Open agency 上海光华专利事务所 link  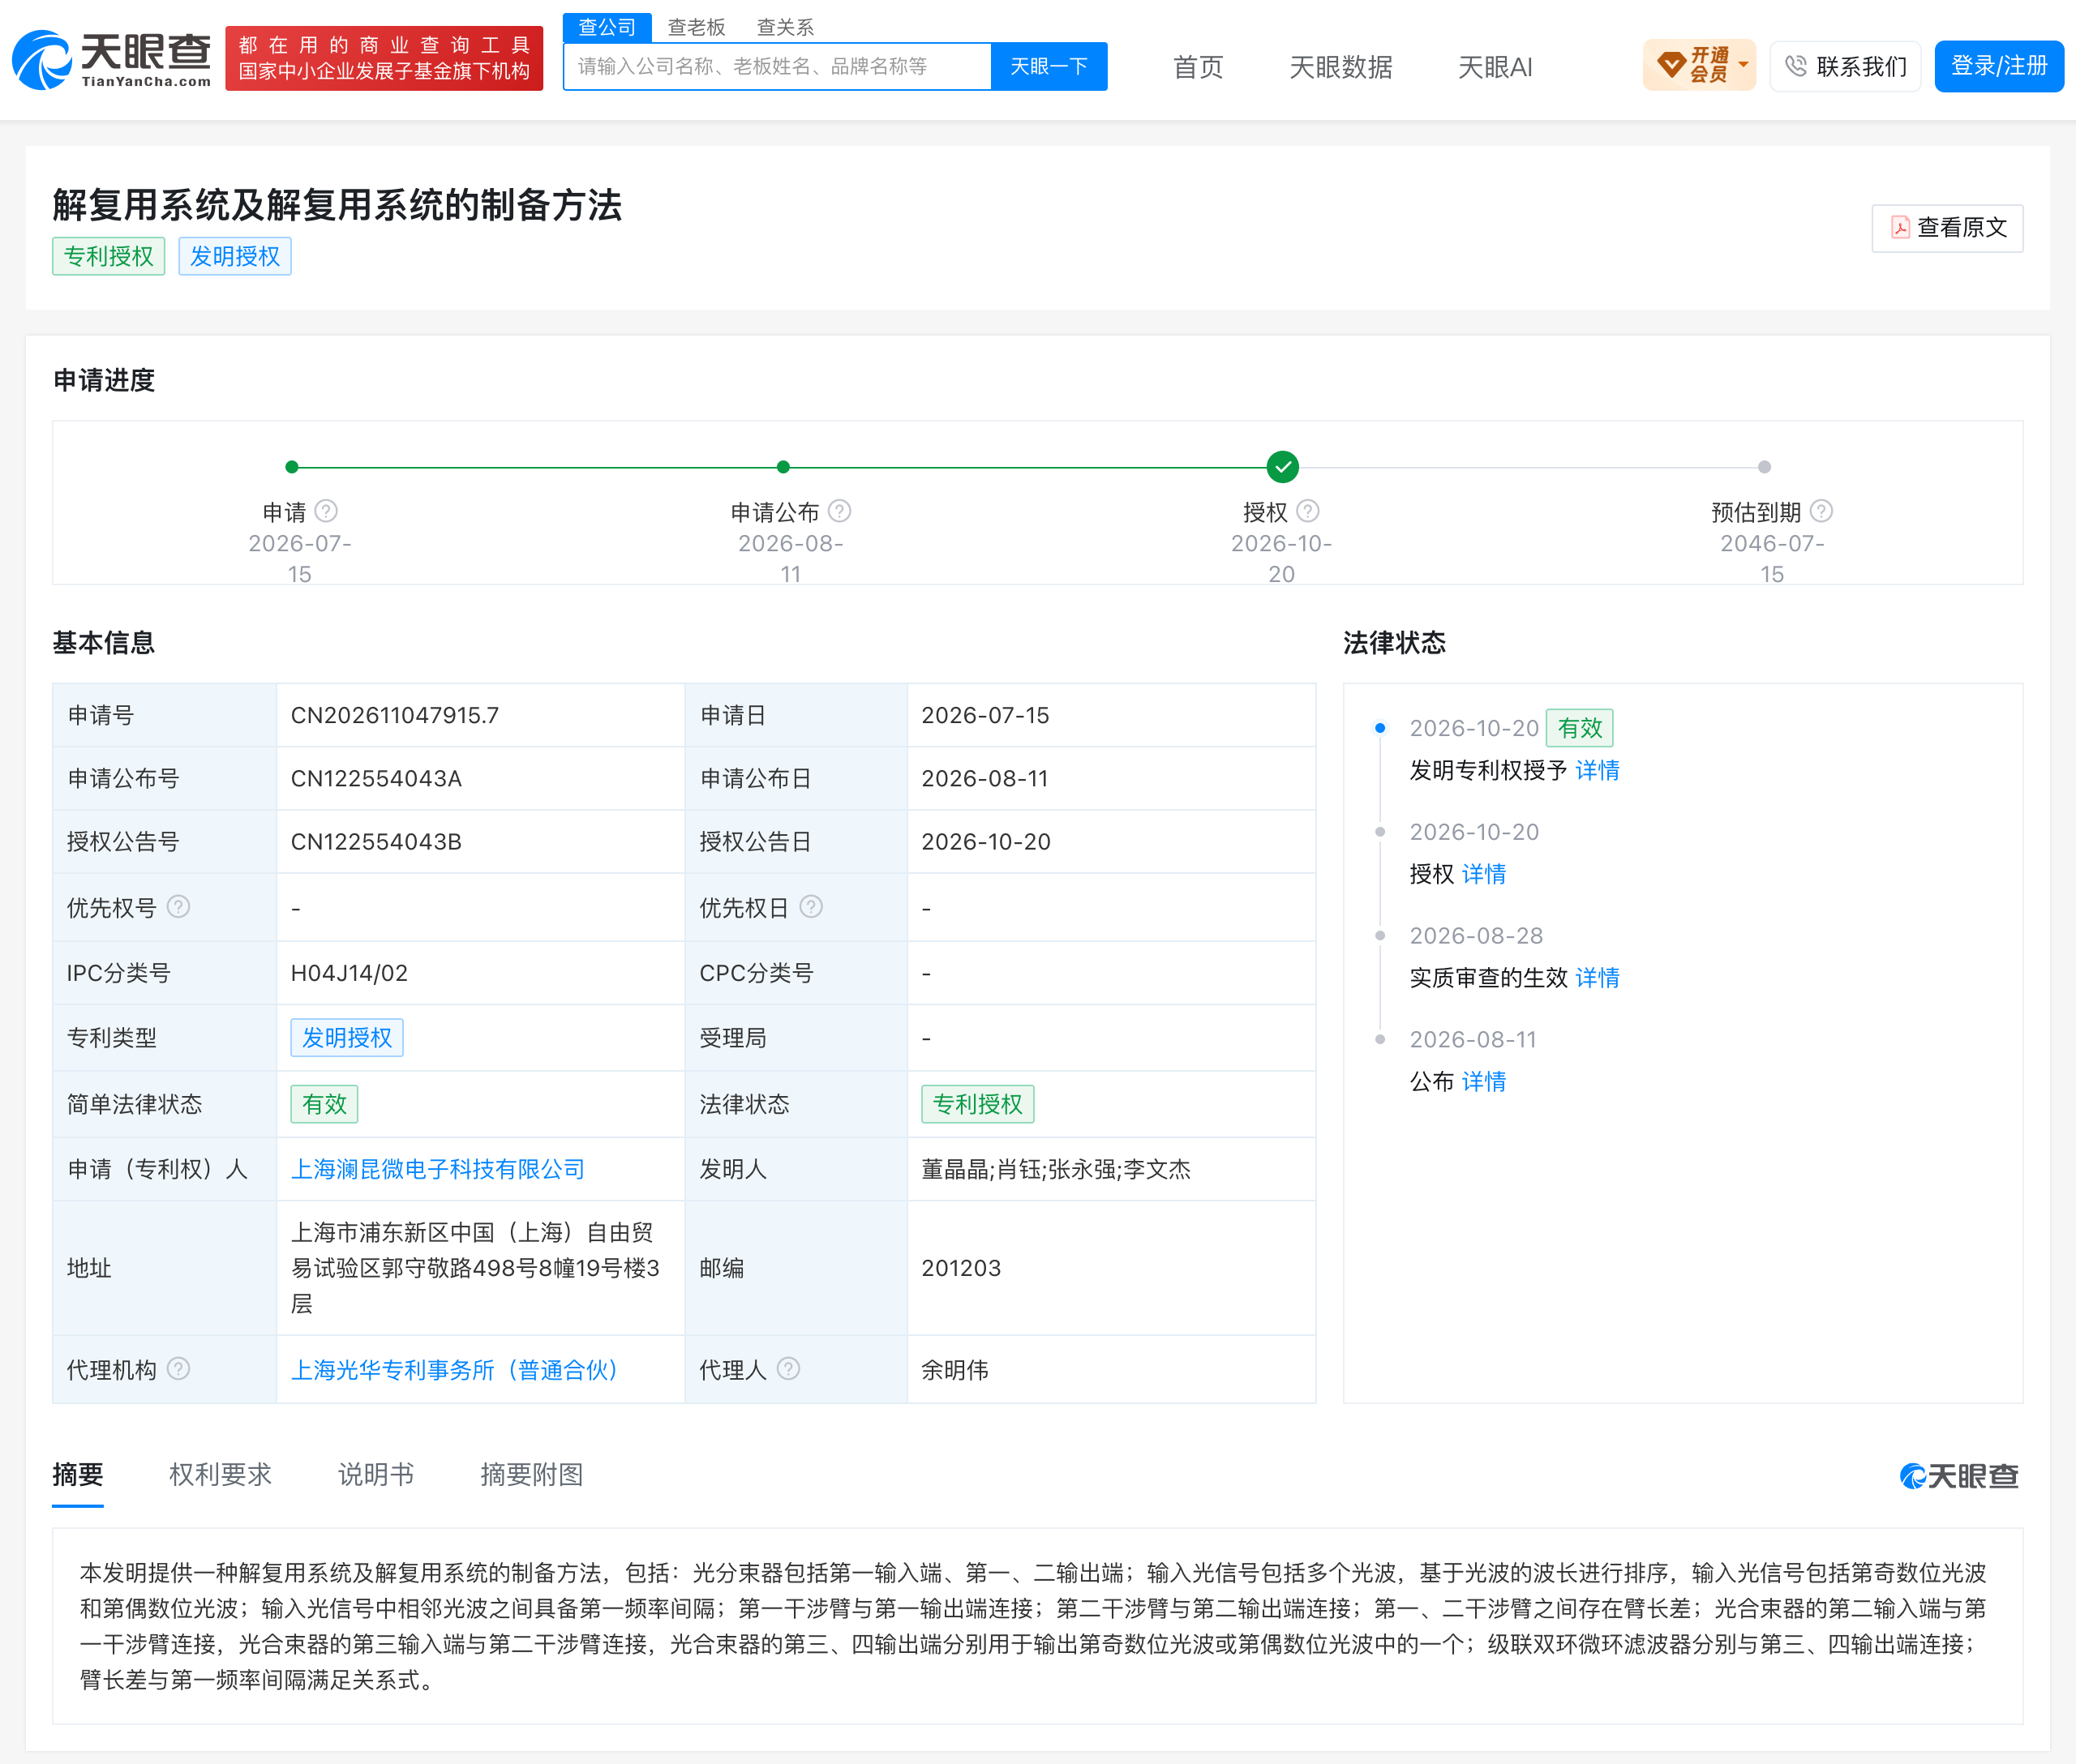tap(454, 1370)
